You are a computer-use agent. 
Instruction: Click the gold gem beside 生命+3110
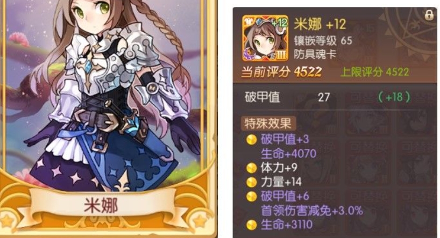point(251,225)
